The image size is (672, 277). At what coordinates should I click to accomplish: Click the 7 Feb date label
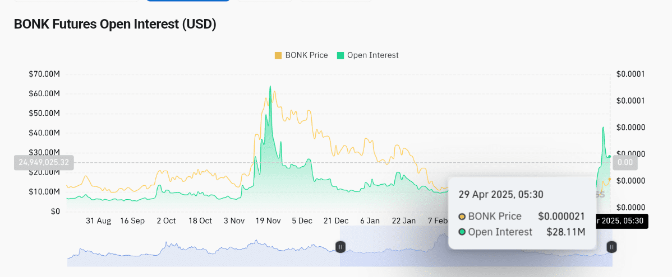pyautogui.click(x=438, y=221)
